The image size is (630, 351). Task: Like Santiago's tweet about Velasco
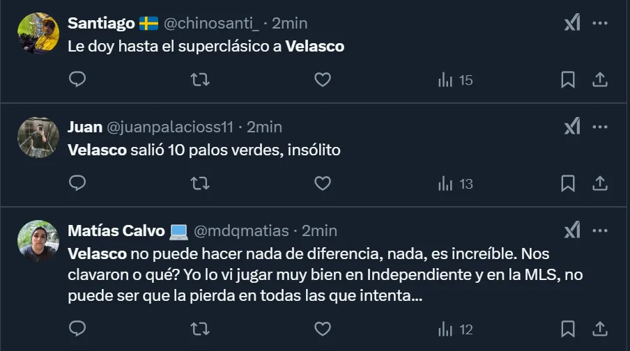click(322, 80)
